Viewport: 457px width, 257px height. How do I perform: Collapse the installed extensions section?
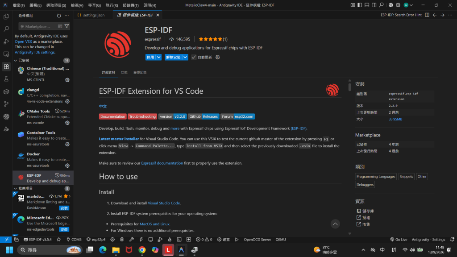(16, 60)
